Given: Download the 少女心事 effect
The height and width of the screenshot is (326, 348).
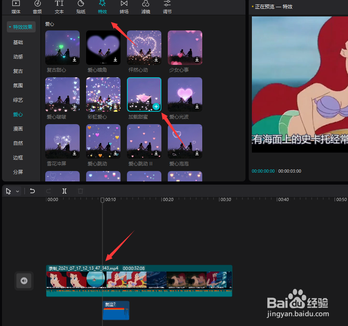Looking at the screenshot, I should [197, 60].
